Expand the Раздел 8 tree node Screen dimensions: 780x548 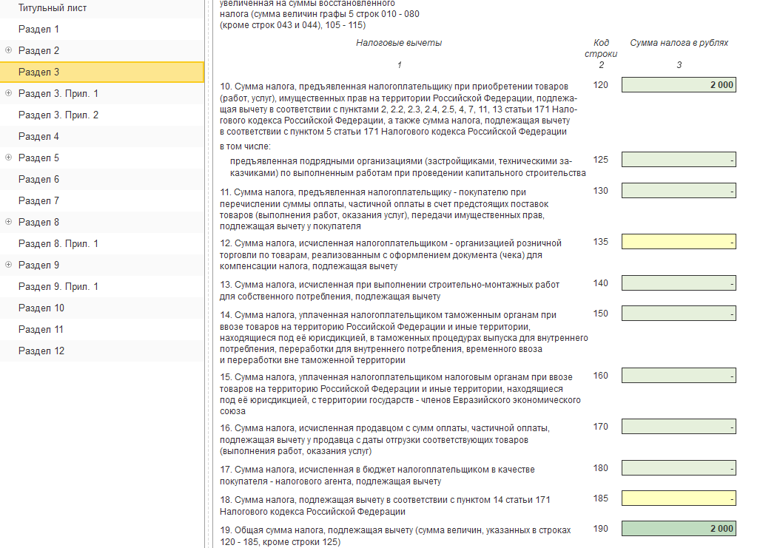(9, 222)
